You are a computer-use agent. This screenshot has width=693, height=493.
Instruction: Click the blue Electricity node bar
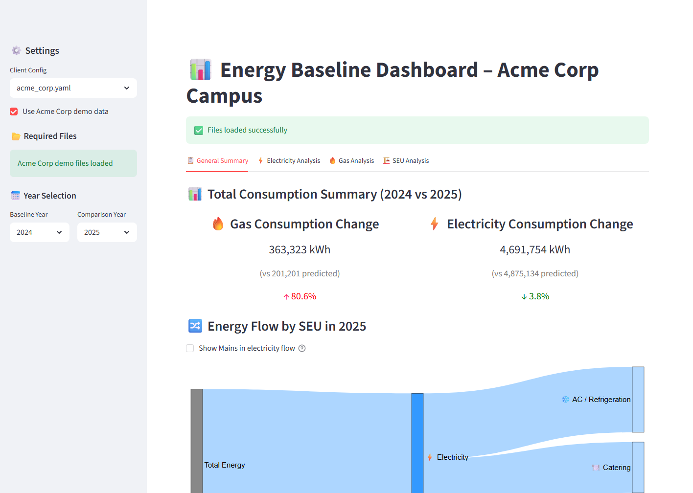click(x=417, y=443)
